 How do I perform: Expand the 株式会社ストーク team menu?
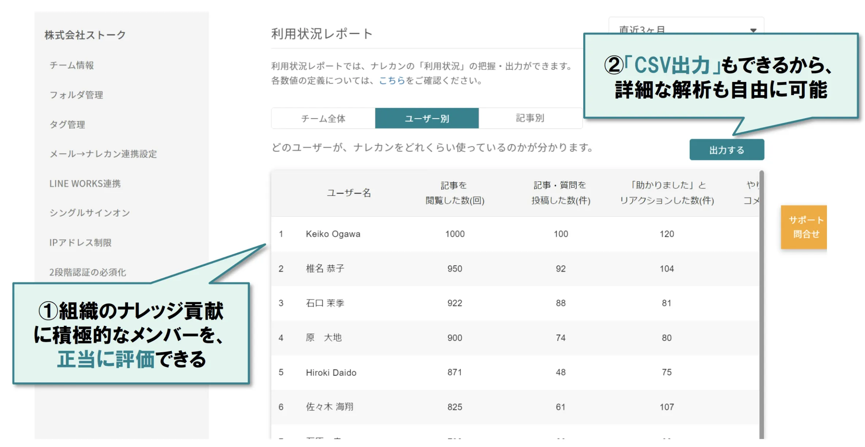coord(84,35)
